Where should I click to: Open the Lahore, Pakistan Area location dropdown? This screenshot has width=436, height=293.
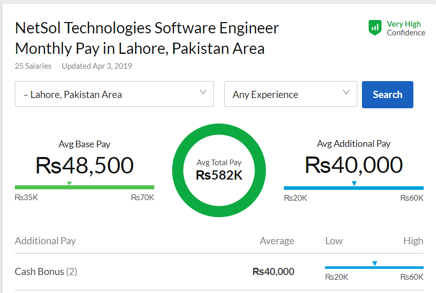tap(114, 94)
